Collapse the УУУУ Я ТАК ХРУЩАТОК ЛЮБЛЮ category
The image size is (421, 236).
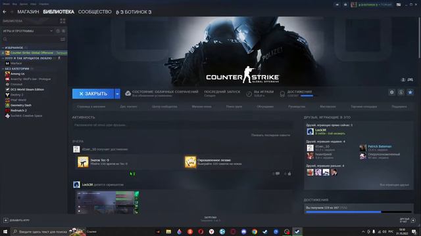3,58
